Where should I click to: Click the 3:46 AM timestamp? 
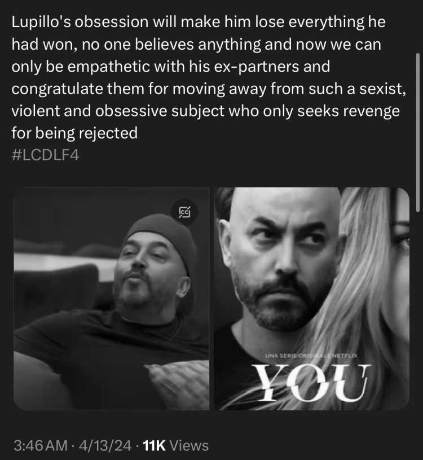pyautogui.click(x=41, y=446)
